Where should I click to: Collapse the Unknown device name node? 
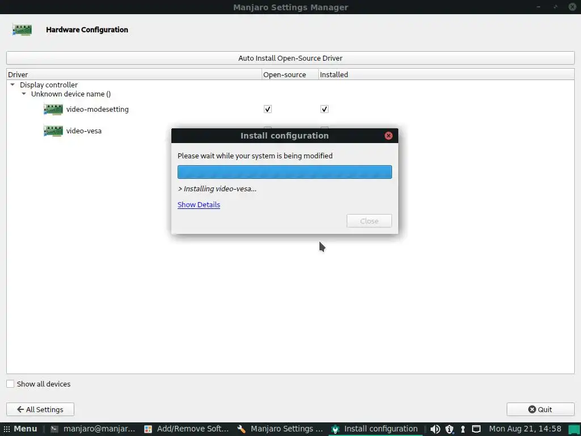(x=24, y=94)
